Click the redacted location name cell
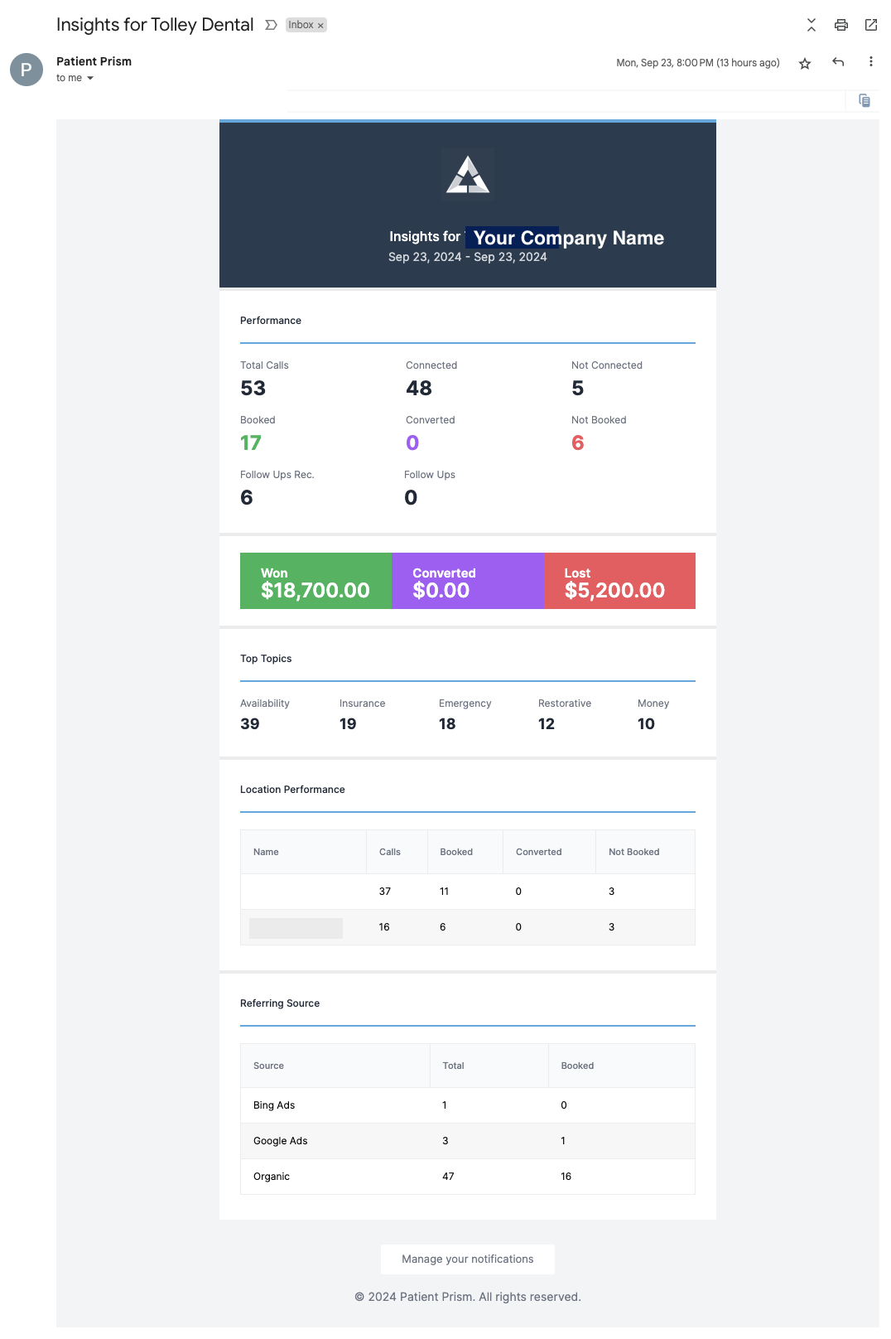The height and width of the screenshot is (1339, 891). [296, 928]
